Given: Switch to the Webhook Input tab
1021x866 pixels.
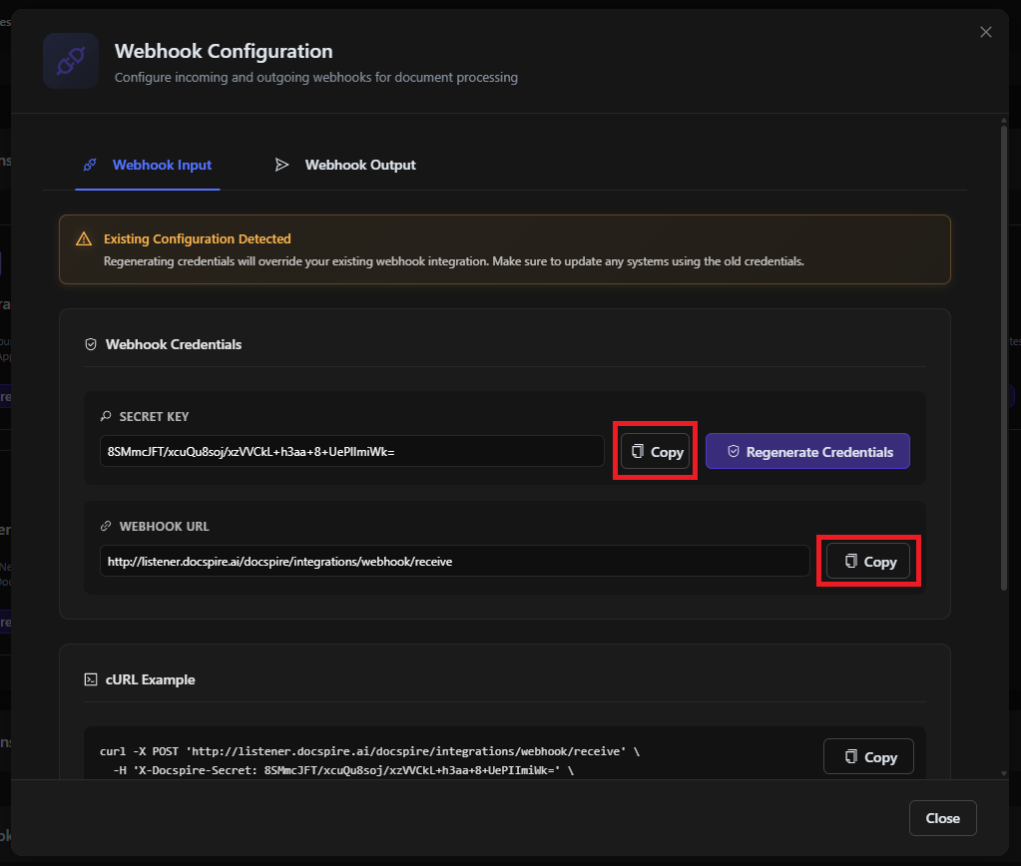Looking at the screenshot, I should (148, 165).
